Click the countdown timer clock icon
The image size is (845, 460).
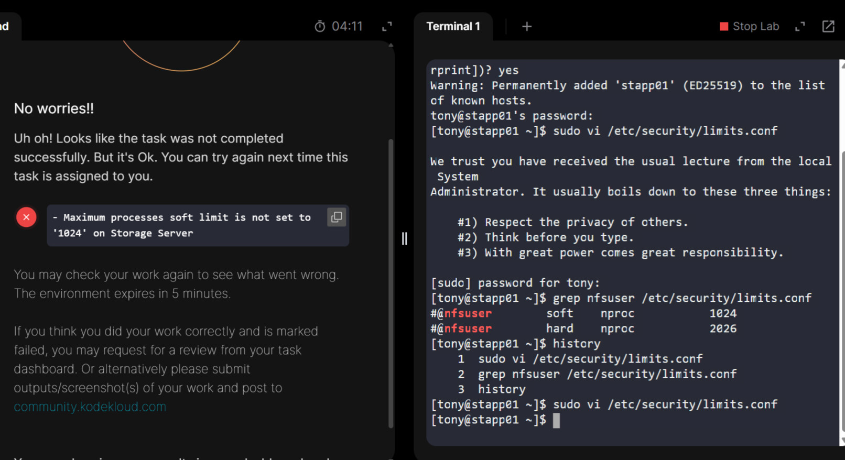[320, 26]
